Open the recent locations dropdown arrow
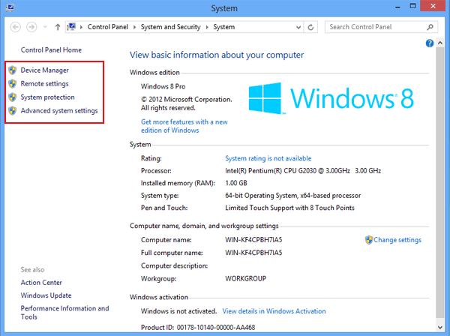The height and width of the screenshot is (336, 450). pyautogui.click(x=45, y=27)
